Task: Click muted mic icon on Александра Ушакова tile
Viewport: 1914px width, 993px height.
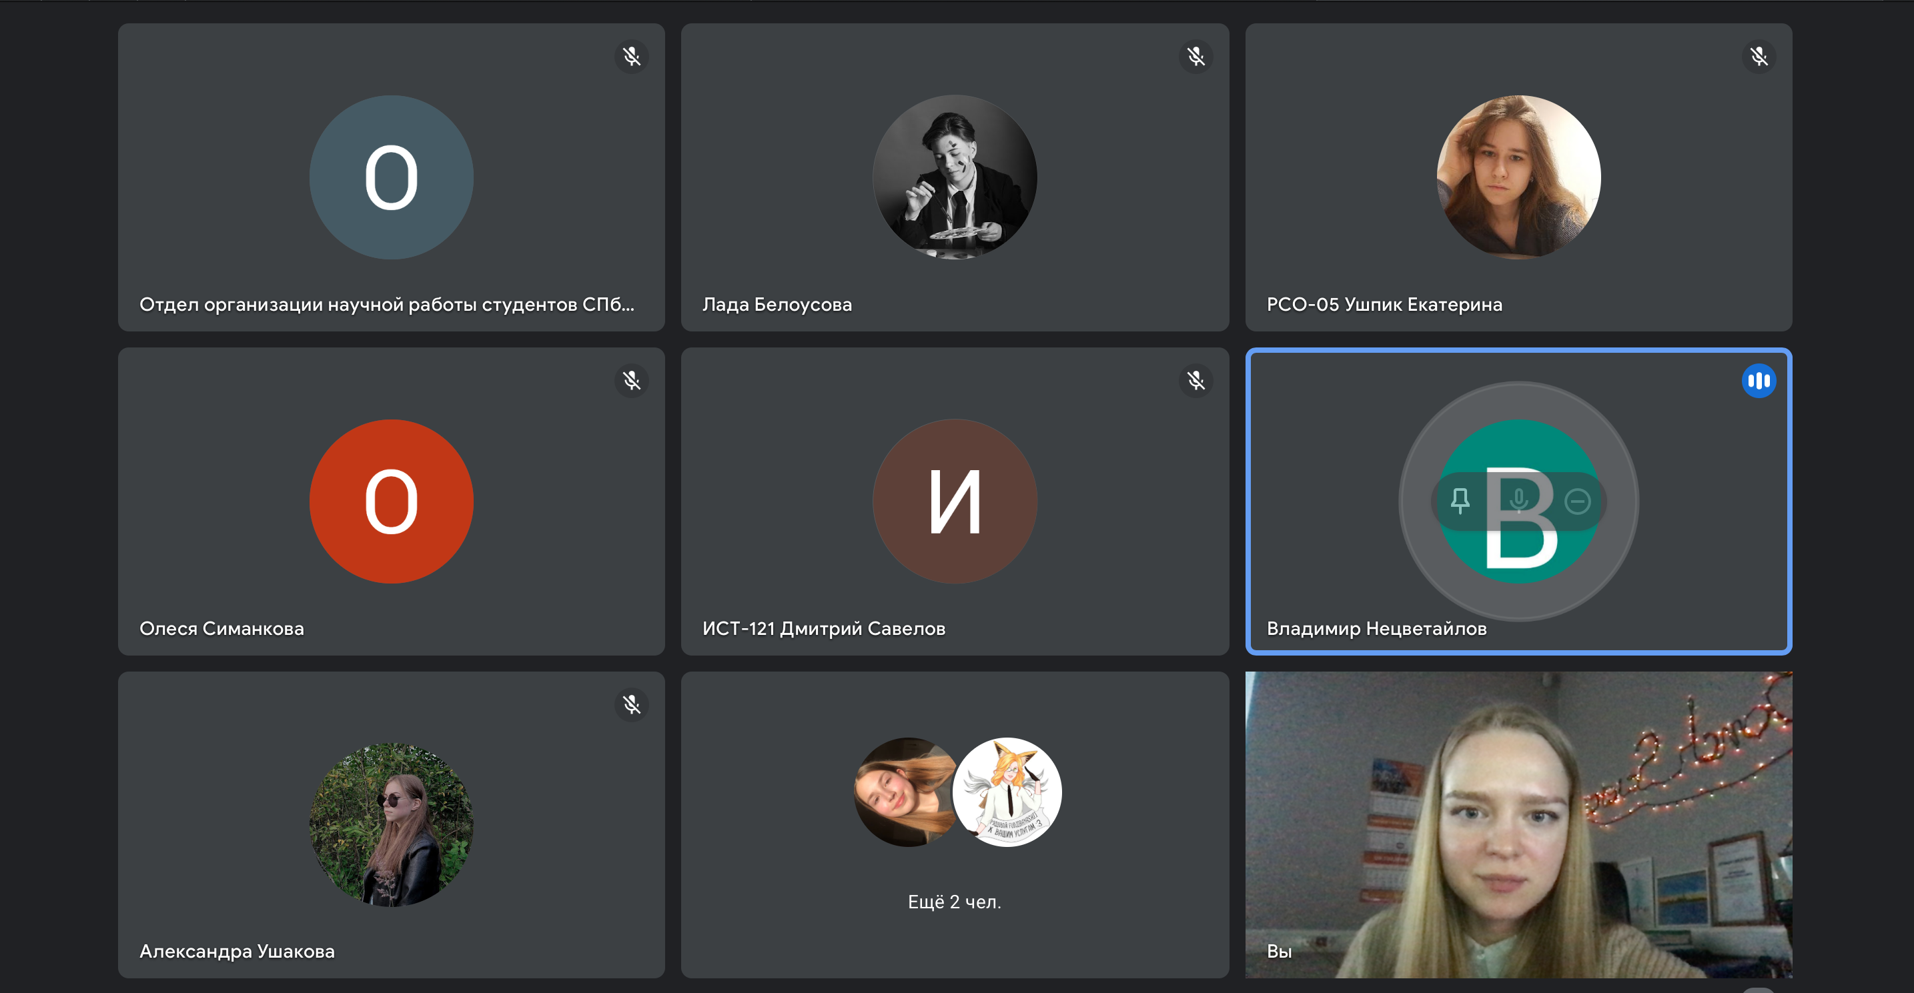Action: (x=632, y=705)
